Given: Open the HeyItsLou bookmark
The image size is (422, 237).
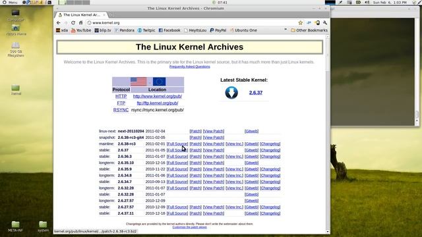Looking at the screenshot, I should pos(195,30).
